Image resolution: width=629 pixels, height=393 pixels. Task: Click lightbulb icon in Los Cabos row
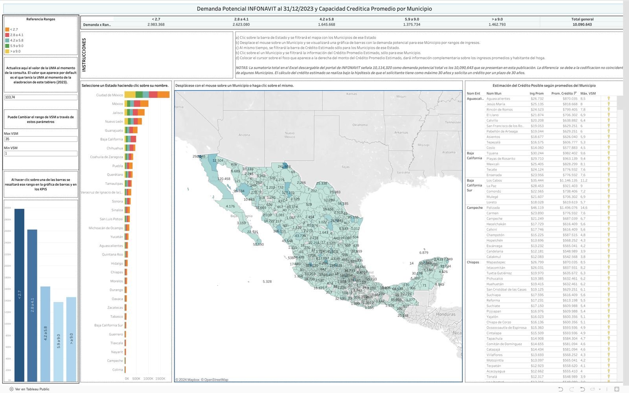(609, 181)
